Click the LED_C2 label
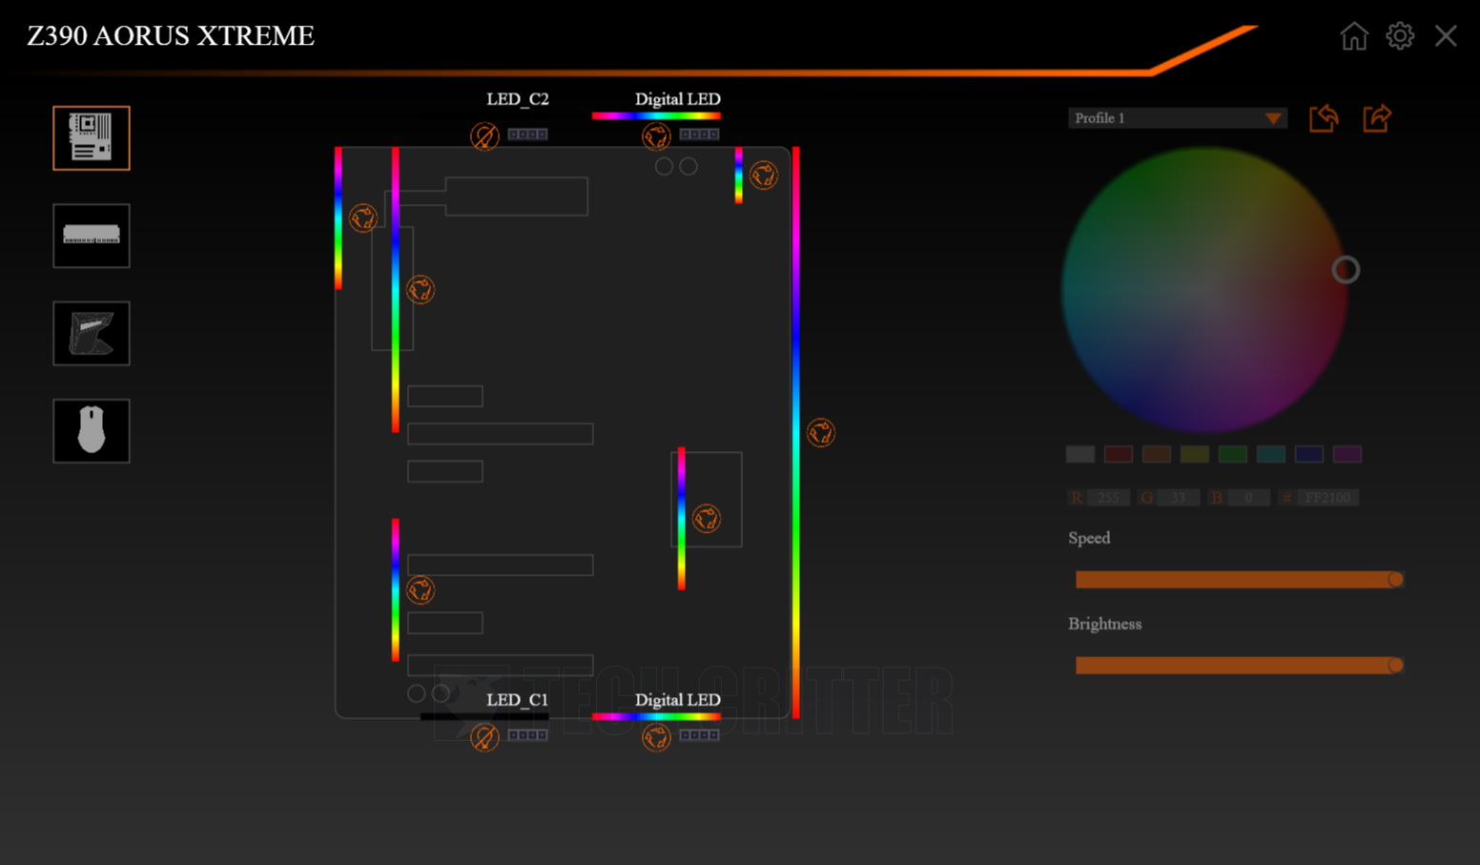Image resolution: width=1480 pixels, height=865 pixels. pyautogui.click(x=518, y=99)
